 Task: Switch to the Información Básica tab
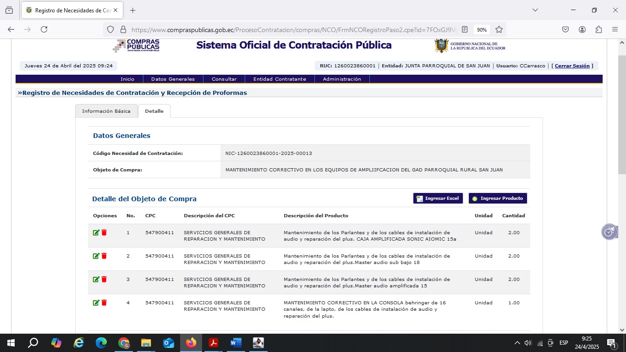106,111
